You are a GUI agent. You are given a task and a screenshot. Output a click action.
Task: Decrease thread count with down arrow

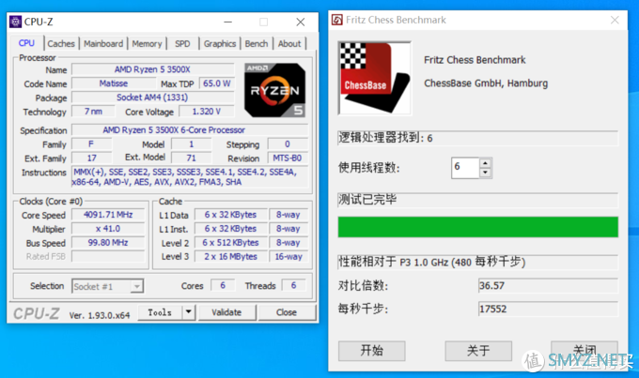coord(485,173)
